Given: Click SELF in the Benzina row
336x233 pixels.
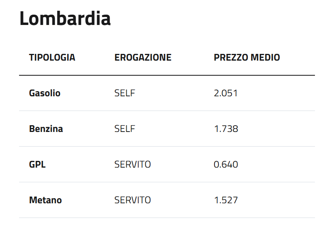Looking at the screenshot, I should pos(124,129).
